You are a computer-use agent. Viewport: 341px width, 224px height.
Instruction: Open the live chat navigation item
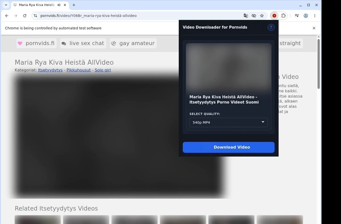coord(83,43)
